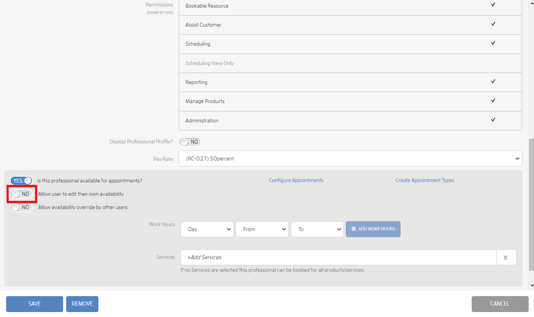
Task: Click the ADD WORK HOURS button
Action: 373,229
